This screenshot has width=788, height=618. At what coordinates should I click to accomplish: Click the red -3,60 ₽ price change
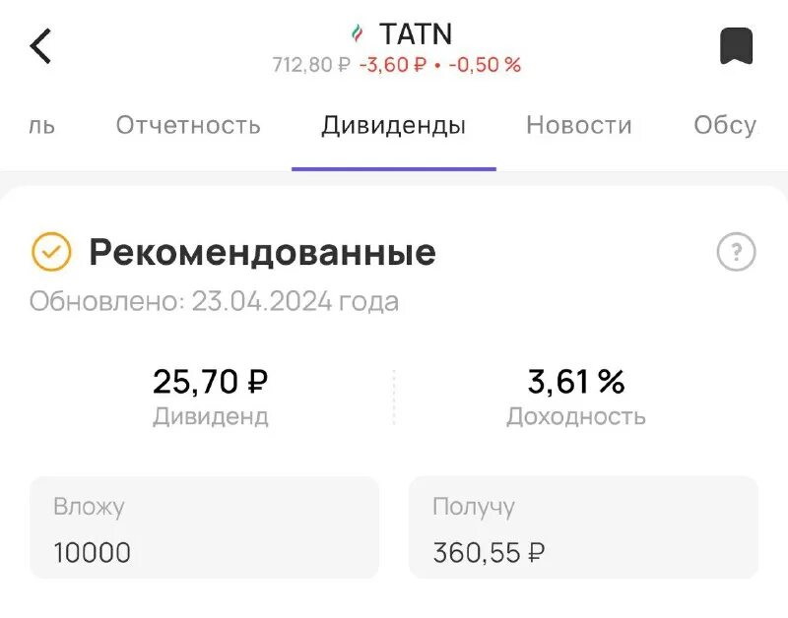point(392,65)
